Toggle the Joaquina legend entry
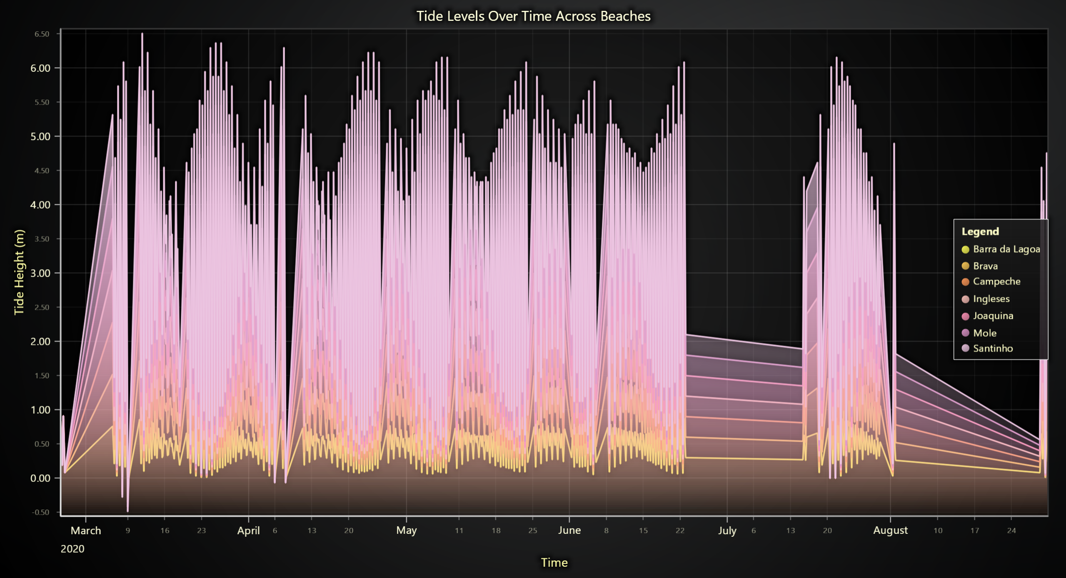The height and width of the screenshot is (578, 1066). tap(987, 316)
